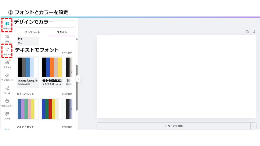Image resolution: width=260 pixels, height=146 pixels.
Task: Show next style combinations with arrow
Action: click(x=72, y=72)
